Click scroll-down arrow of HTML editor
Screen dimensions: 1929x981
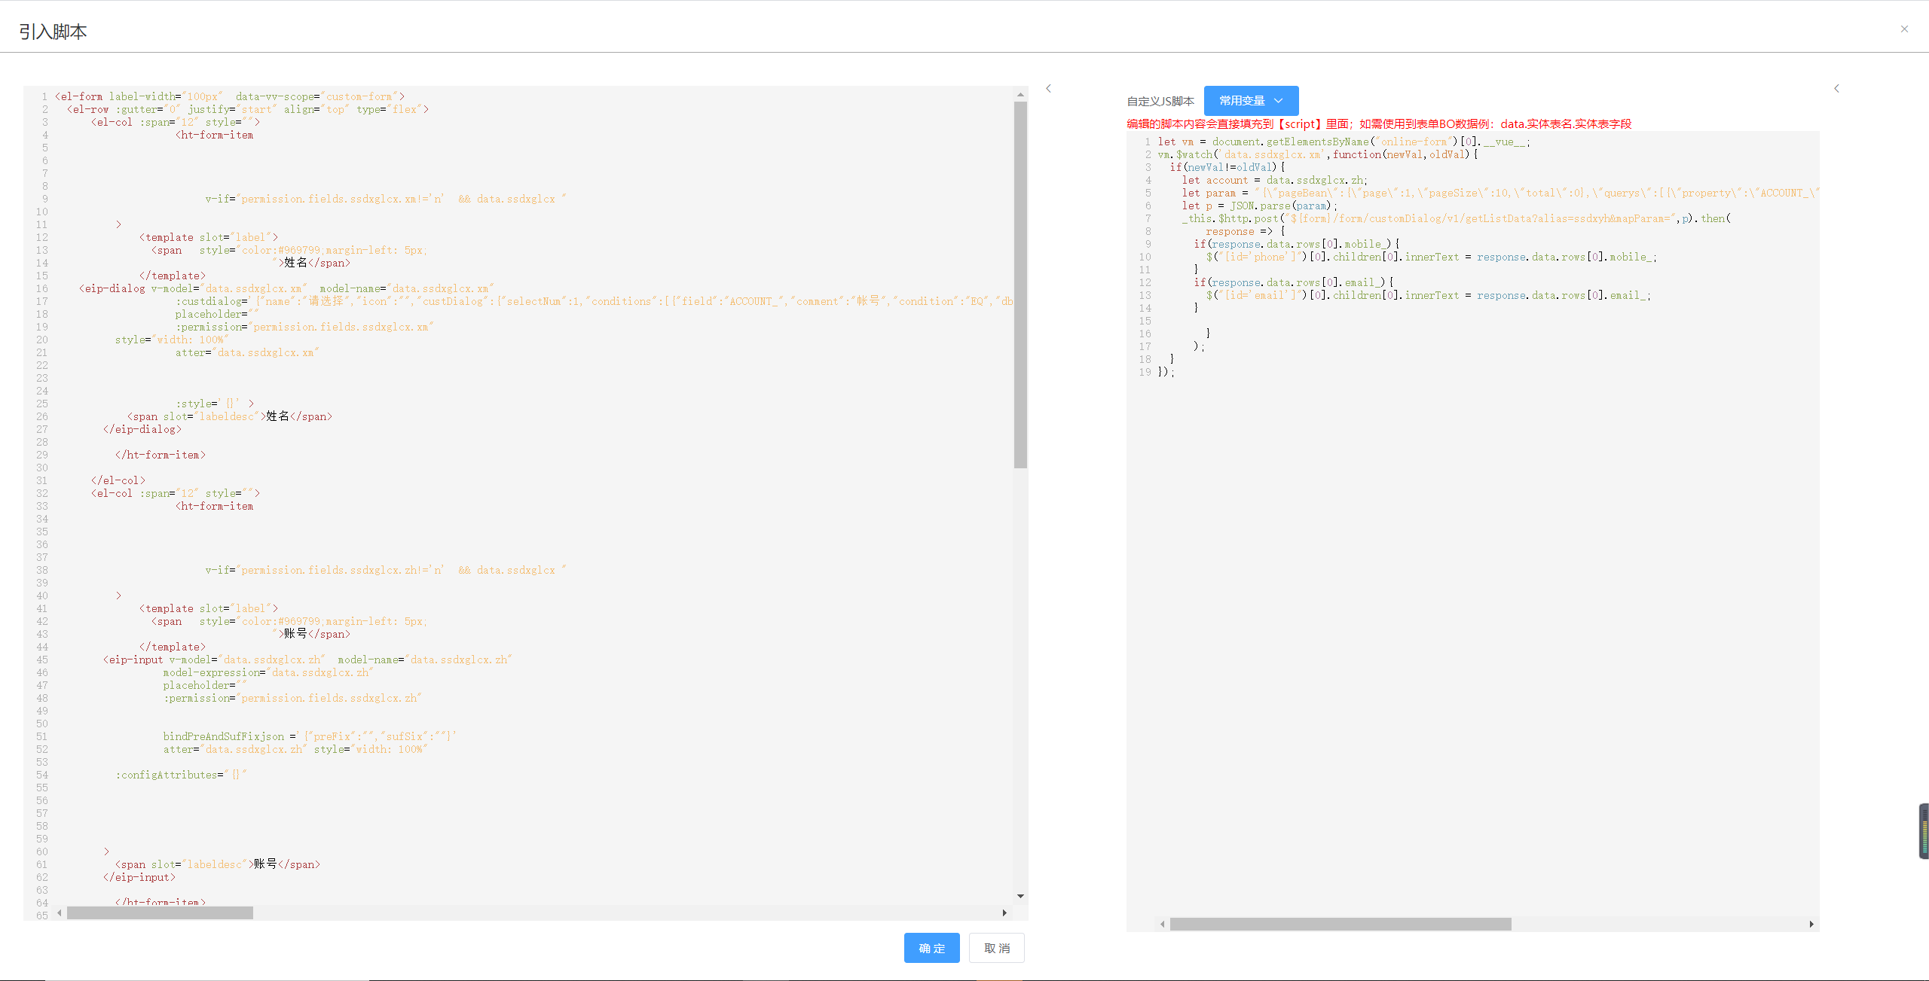1020,896
